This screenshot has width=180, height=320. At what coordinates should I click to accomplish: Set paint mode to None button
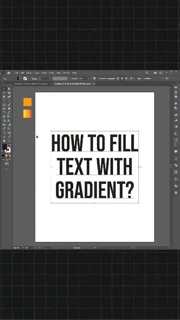[x=10, y=155]
